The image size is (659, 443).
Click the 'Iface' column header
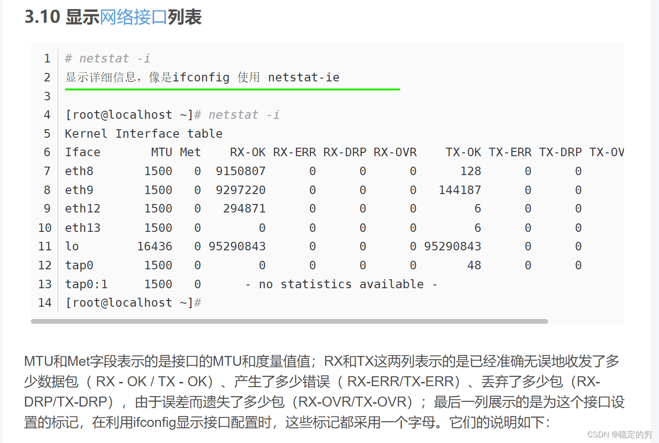(83, 152)
